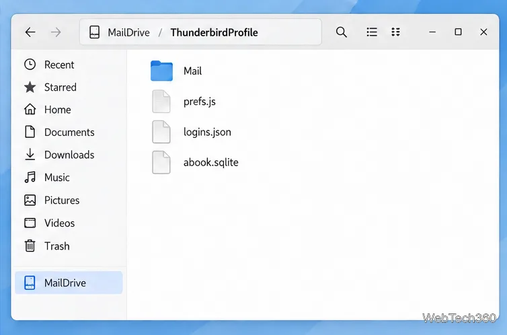Select the blue Mail folder icon
The image size is (507, 335).
point(161,71)
